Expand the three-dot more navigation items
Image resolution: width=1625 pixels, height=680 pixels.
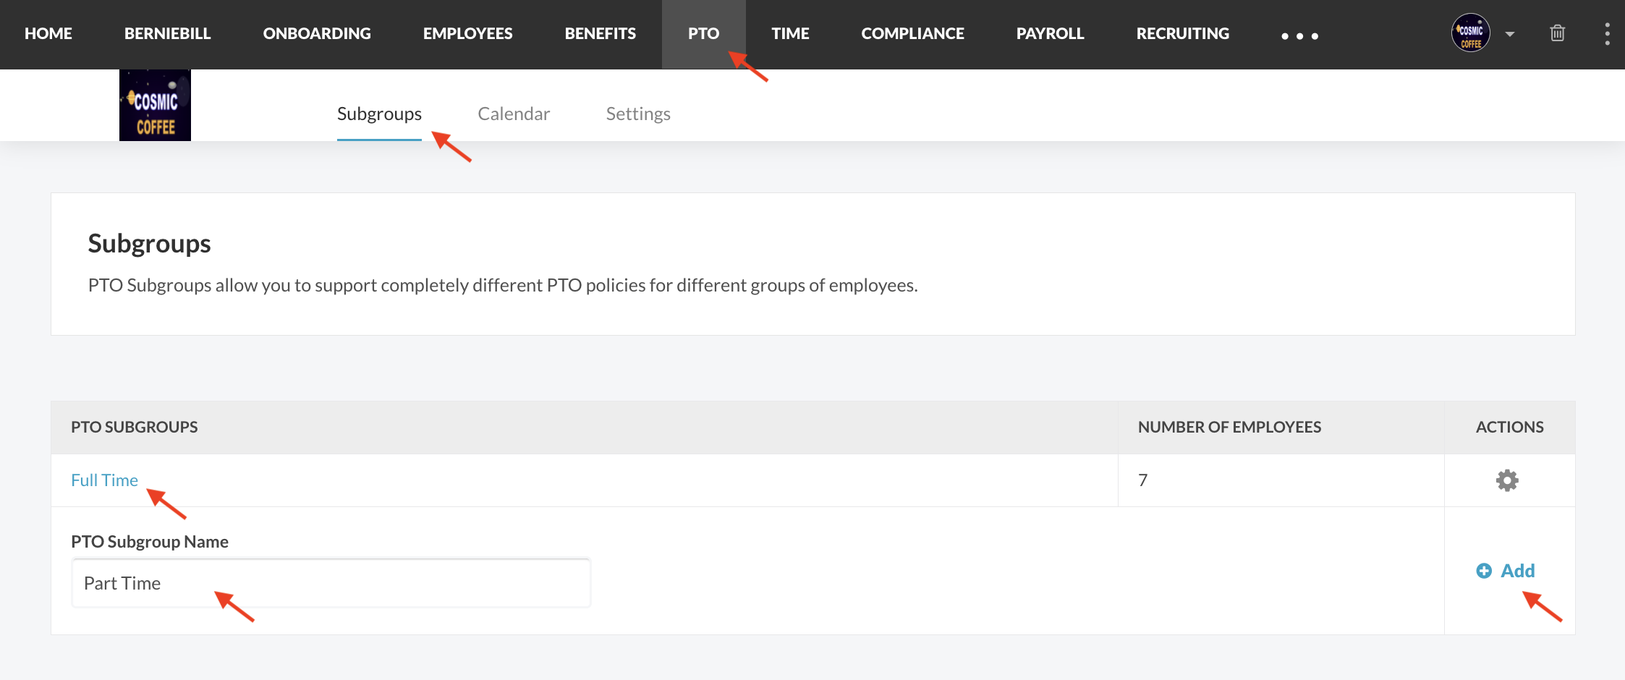1299,35
